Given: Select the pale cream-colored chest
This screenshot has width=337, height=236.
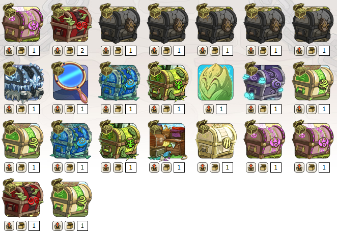Looking at the screenshot, I should tap(215, 141).
